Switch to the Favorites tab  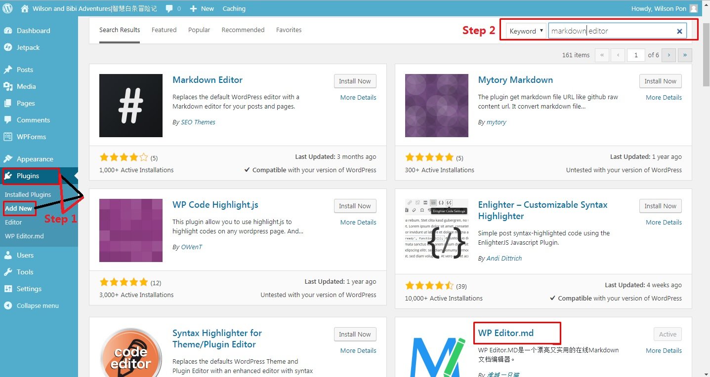pyautogui.click(x=289, y=30)
